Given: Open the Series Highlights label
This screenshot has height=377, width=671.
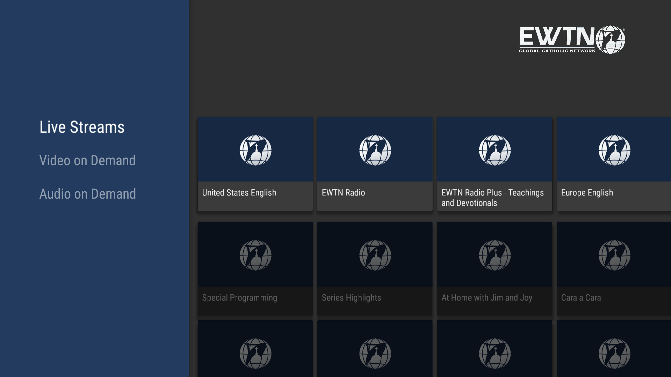Looking at the screenshot, I should [351, 298].
